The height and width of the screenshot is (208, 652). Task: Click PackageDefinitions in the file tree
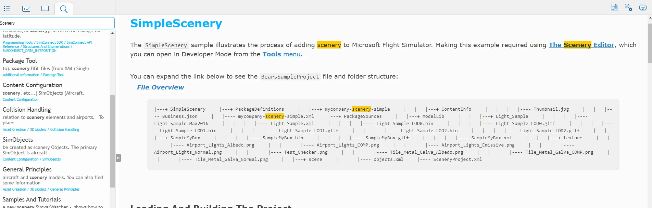[260, 109]
